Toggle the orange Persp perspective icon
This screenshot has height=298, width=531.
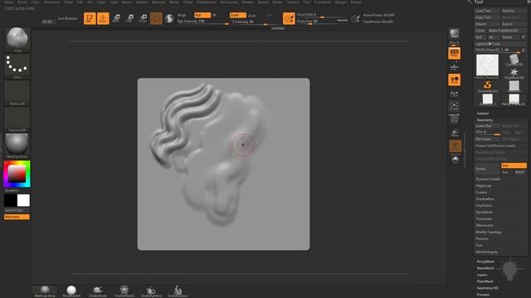(454, 53)
